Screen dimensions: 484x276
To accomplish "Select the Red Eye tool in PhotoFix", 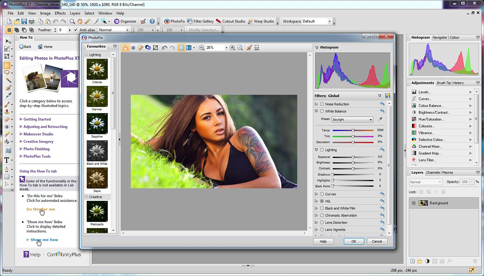I will coord(133,47).
